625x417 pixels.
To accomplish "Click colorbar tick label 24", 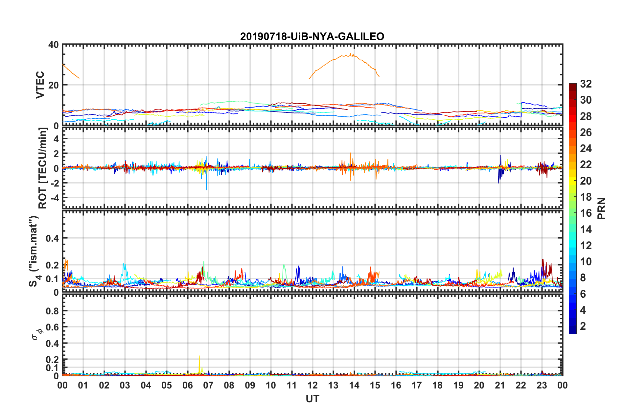I will [586, 149].
